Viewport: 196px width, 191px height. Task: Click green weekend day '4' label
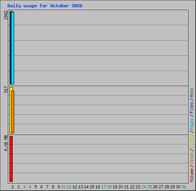30,187
